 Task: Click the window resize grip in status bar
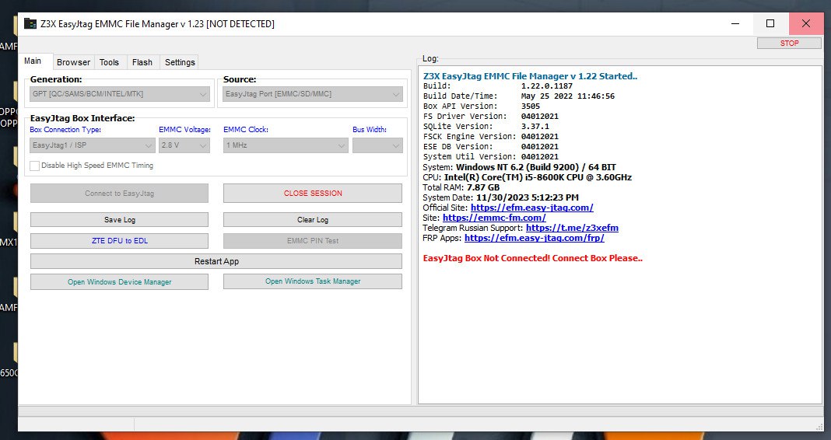819,426
